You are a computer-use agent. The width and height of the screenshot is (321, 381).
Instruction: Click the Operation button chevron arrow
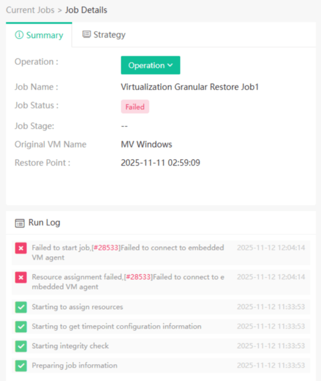(170, 65)
